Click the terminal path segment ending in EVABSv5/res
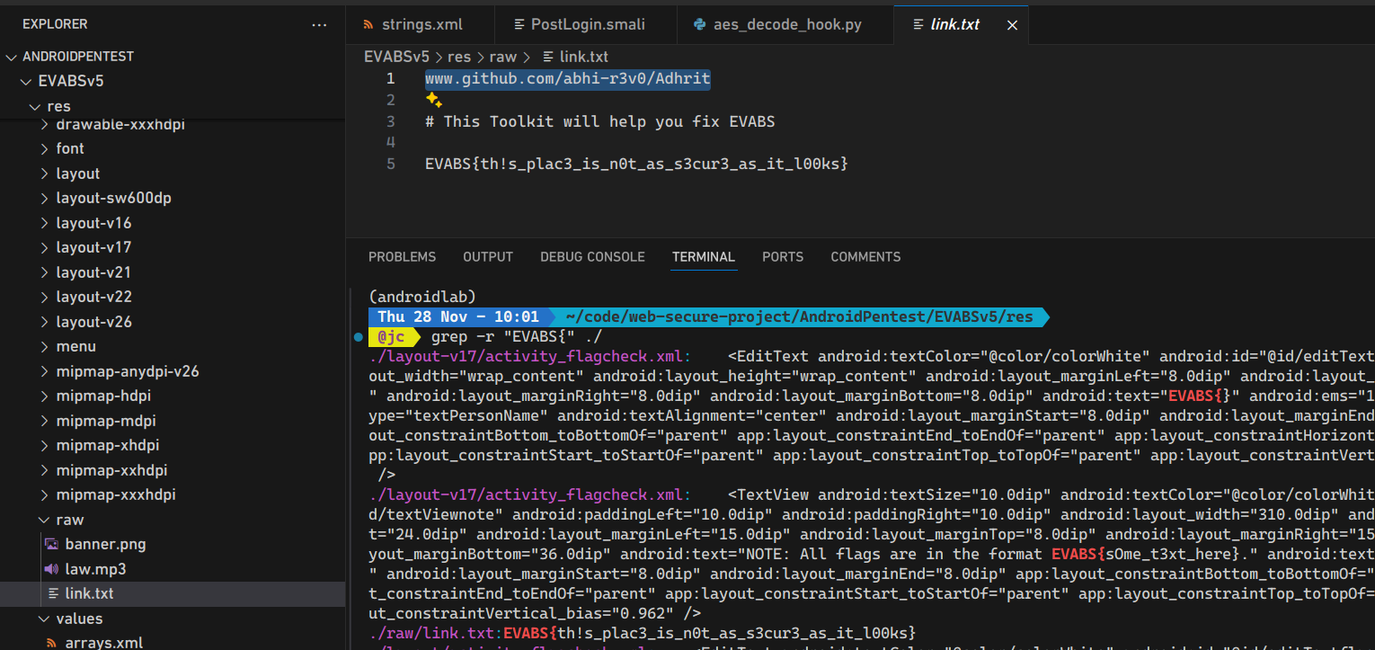 (x=799, y=317)
